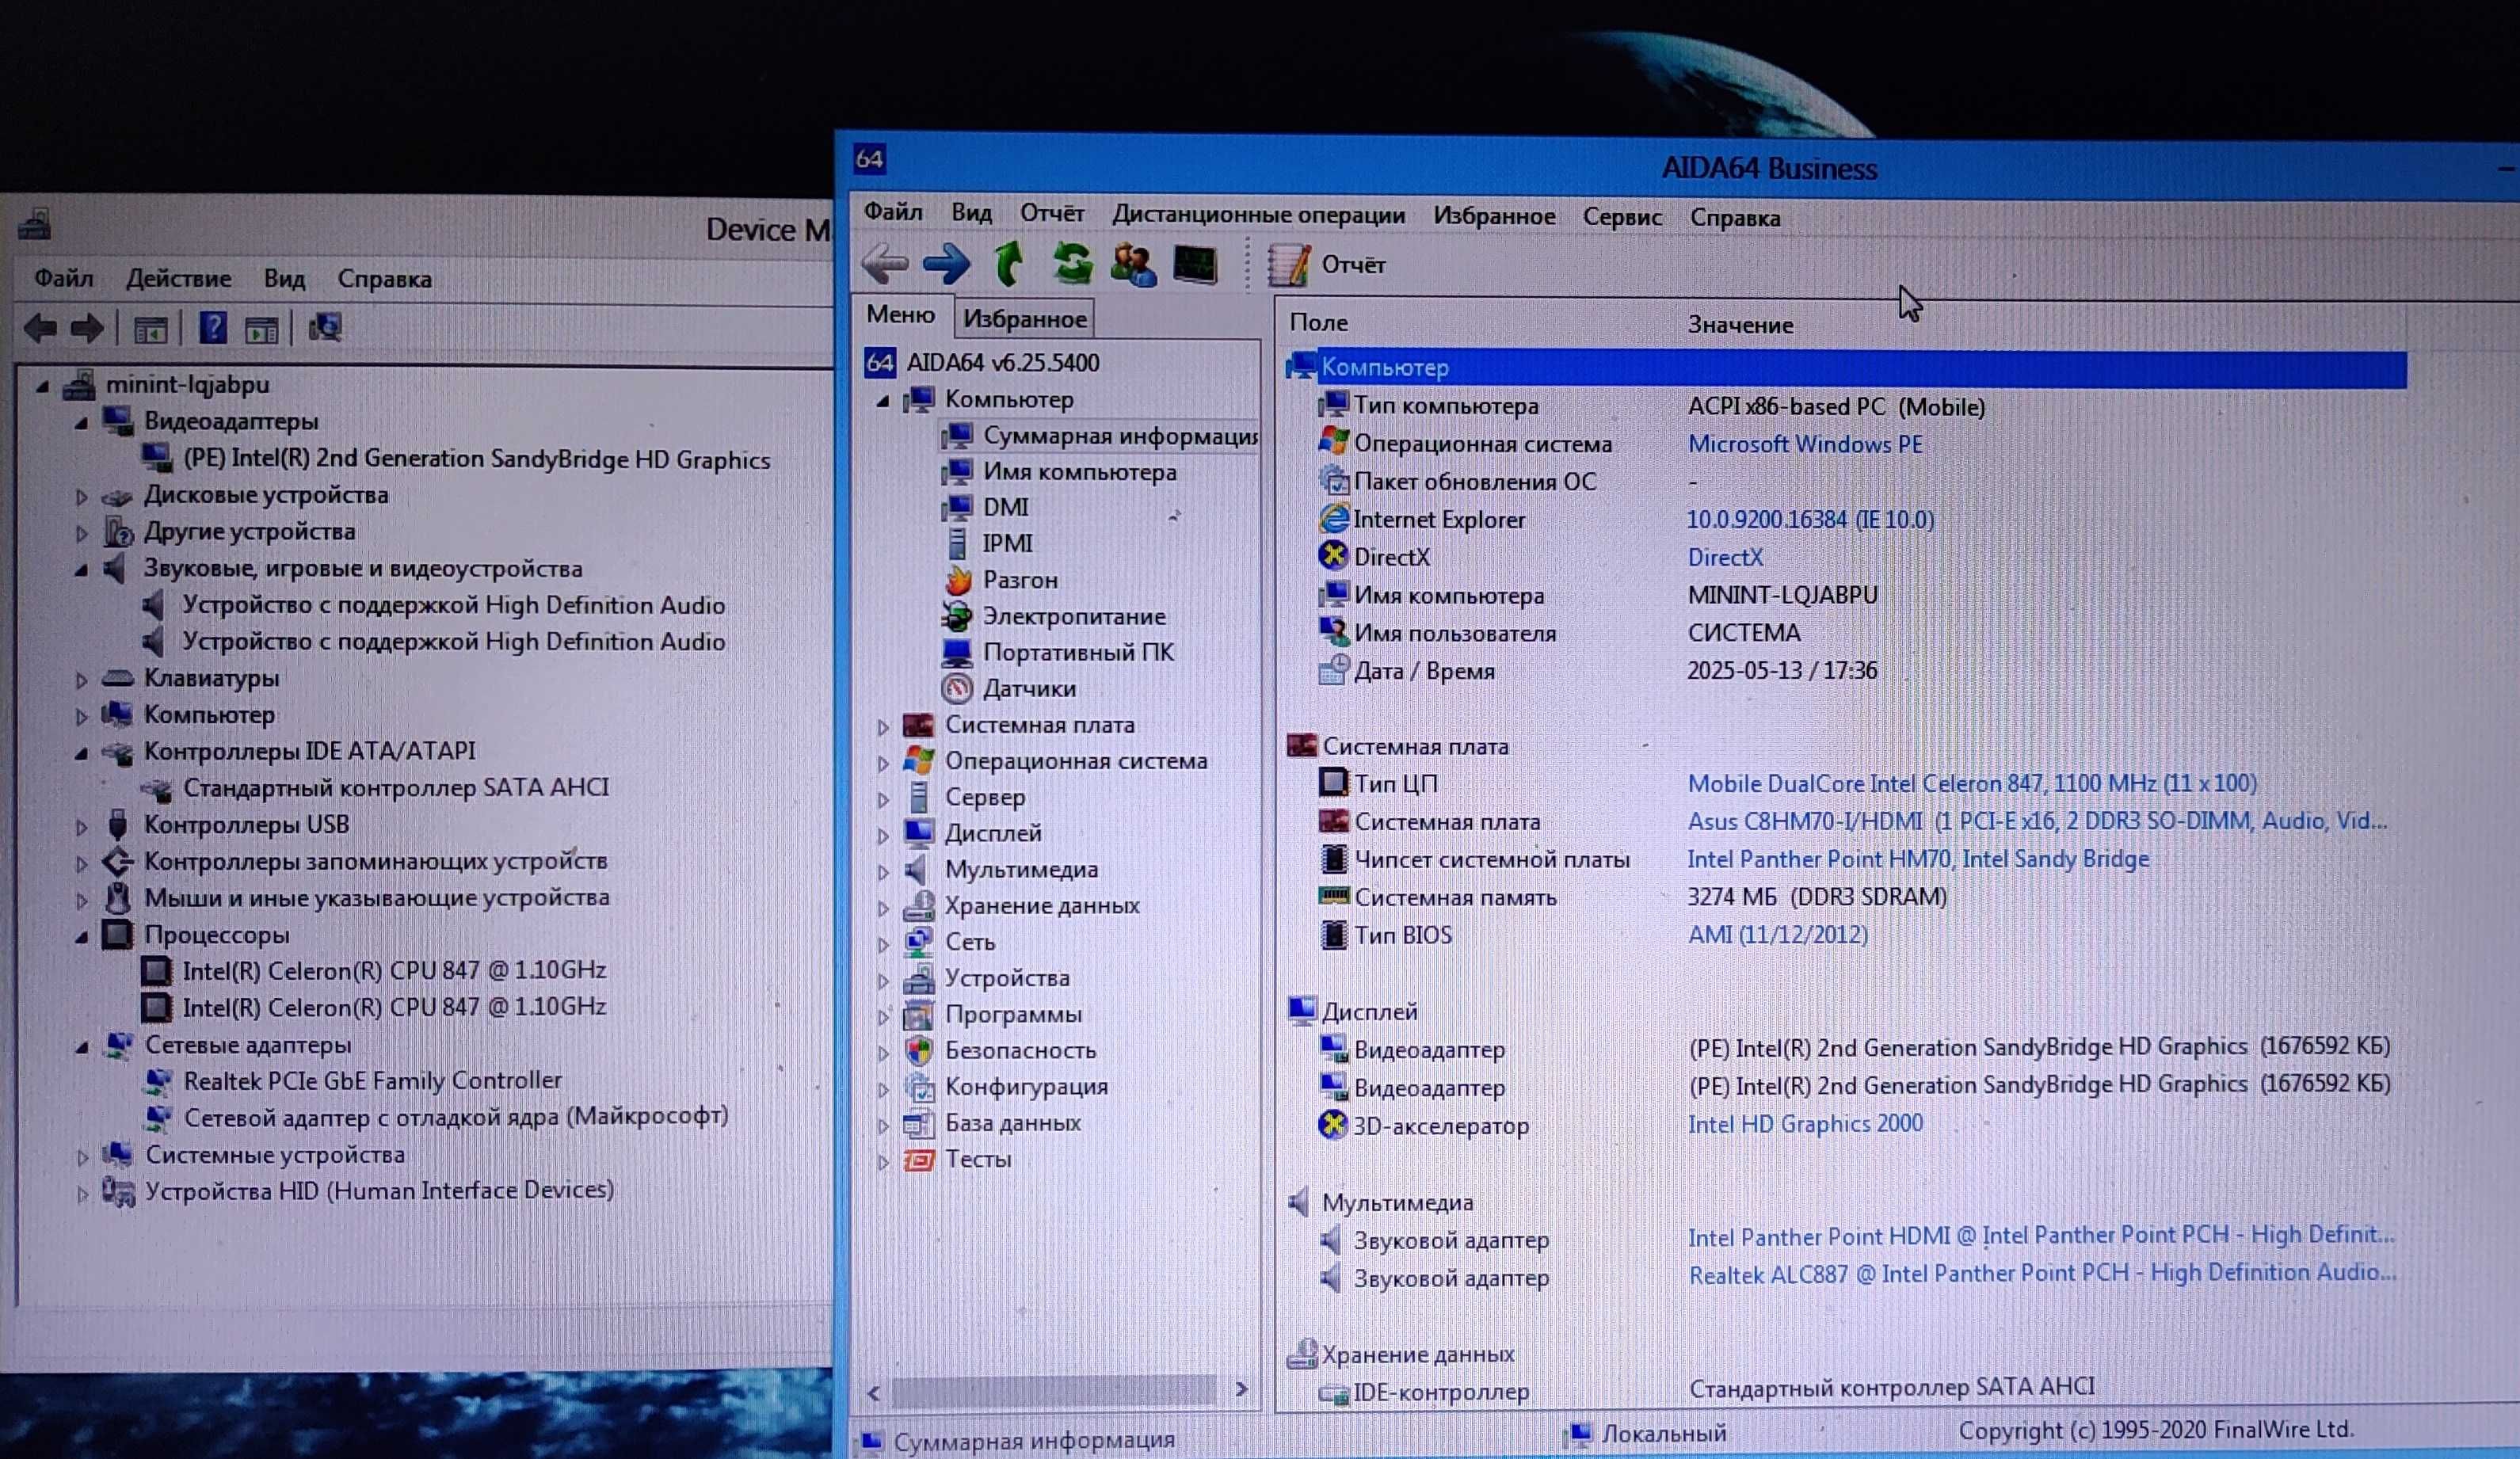Expand the Хранение данных node in AIDA64 tree

(883, 908)
